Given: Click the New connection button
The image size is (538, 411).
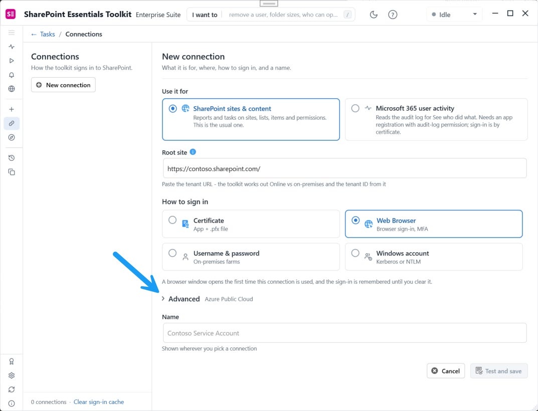Looking at the screenshot, I should tap(63, 85).
